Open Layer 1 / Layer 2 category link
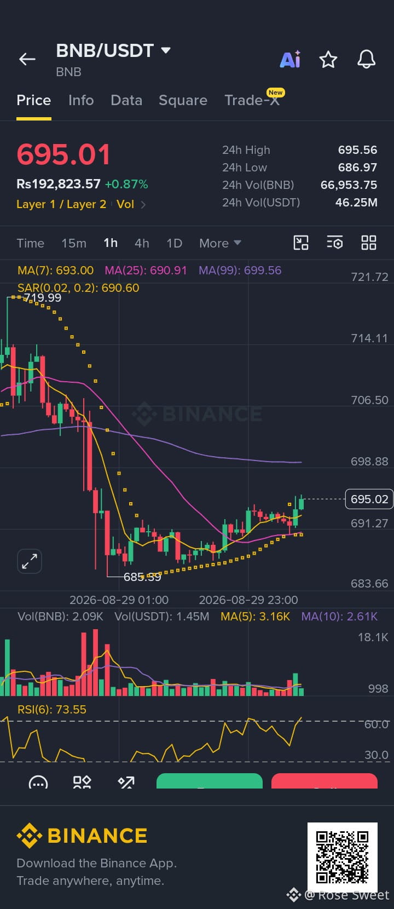 (61, 204)
